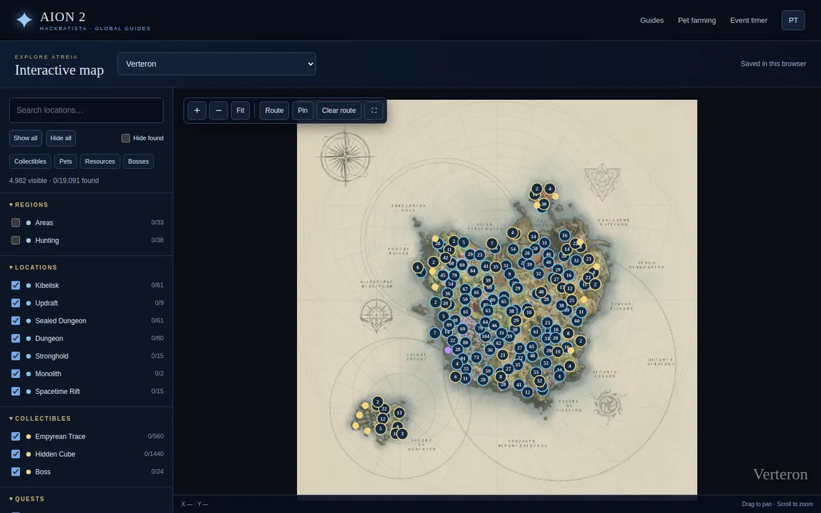Open the PT profile avatar
The width and height of the screenshot is (821, 513).
coord(793,21)
